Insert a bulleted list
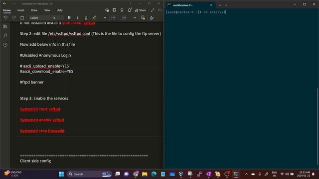This screenshot has height=179, width=319. [113, 18]
